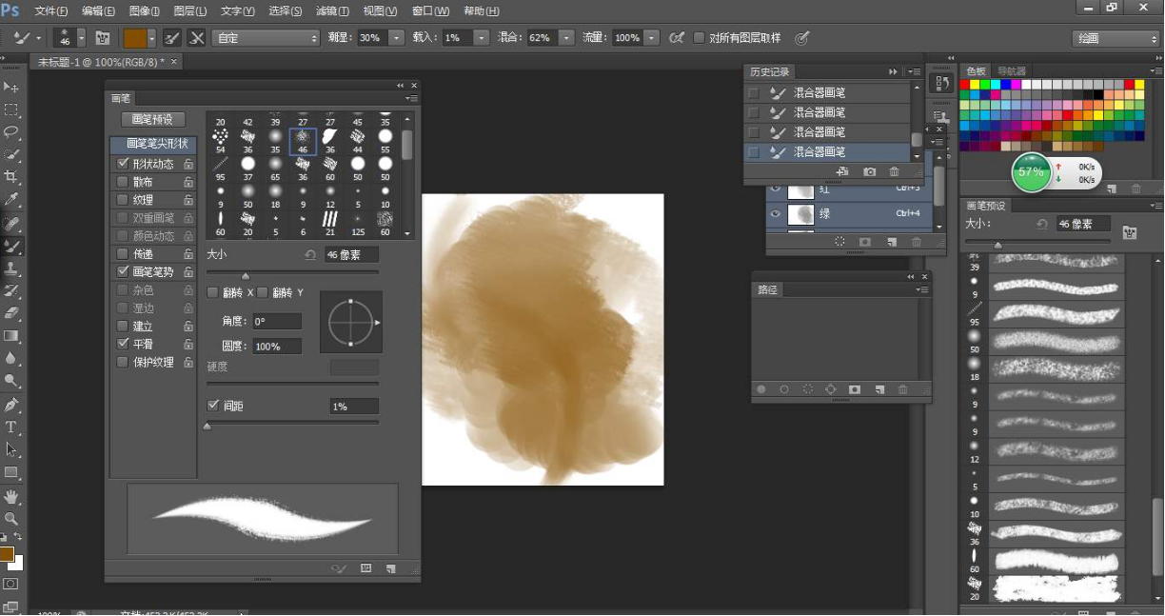Select the Eraser tool
This screenshot has width=1165, height=616.
pyautogui.click(x=11, y=312)
